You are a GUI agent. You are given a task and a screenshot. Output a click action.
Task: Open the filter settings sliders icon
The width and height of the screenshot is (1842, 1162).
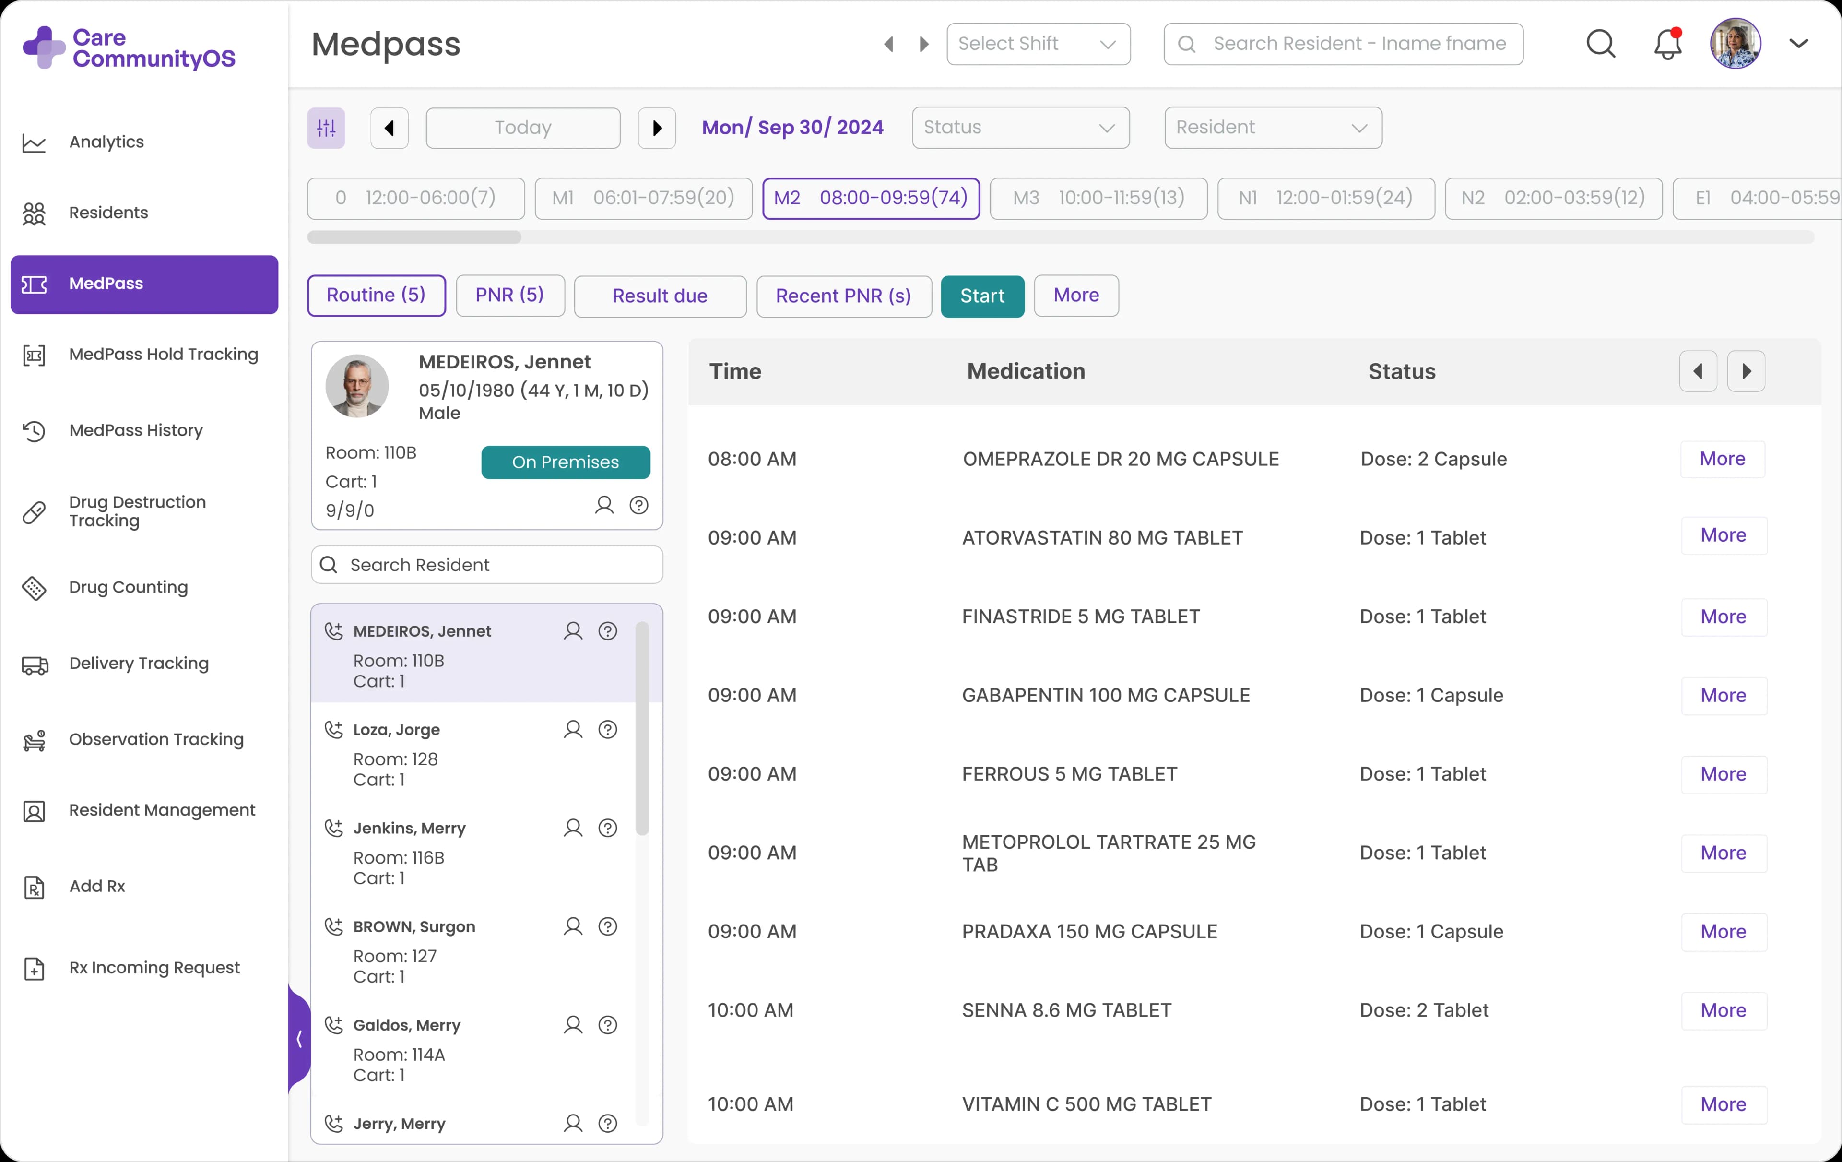tap(326, 128)
